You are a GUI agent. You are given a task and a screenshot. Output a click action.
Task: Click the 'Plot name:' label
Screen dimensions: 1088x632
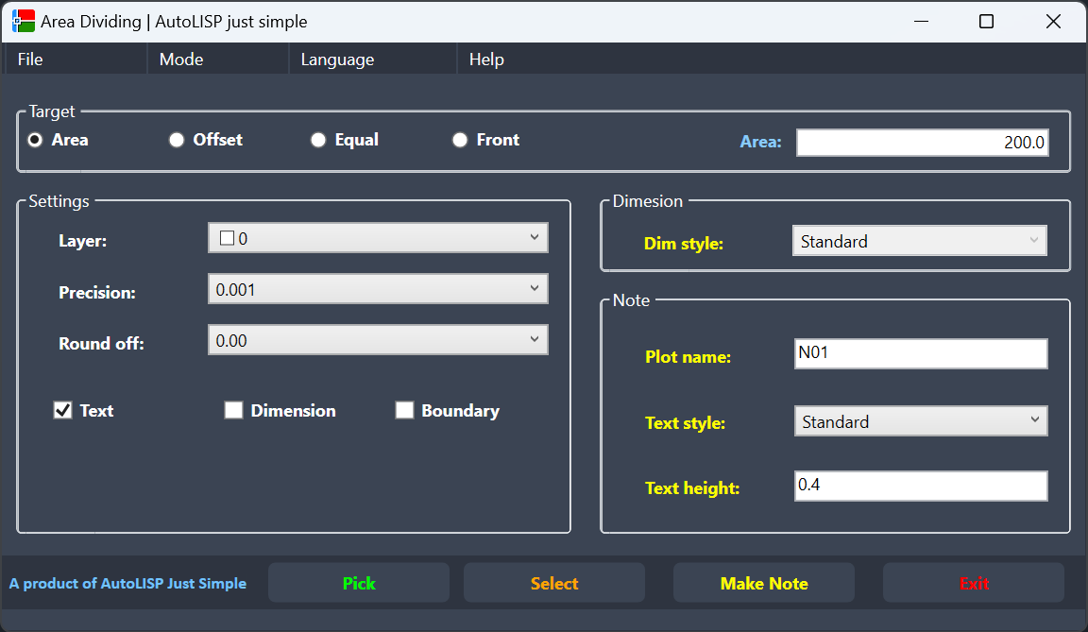click(688, 356)
